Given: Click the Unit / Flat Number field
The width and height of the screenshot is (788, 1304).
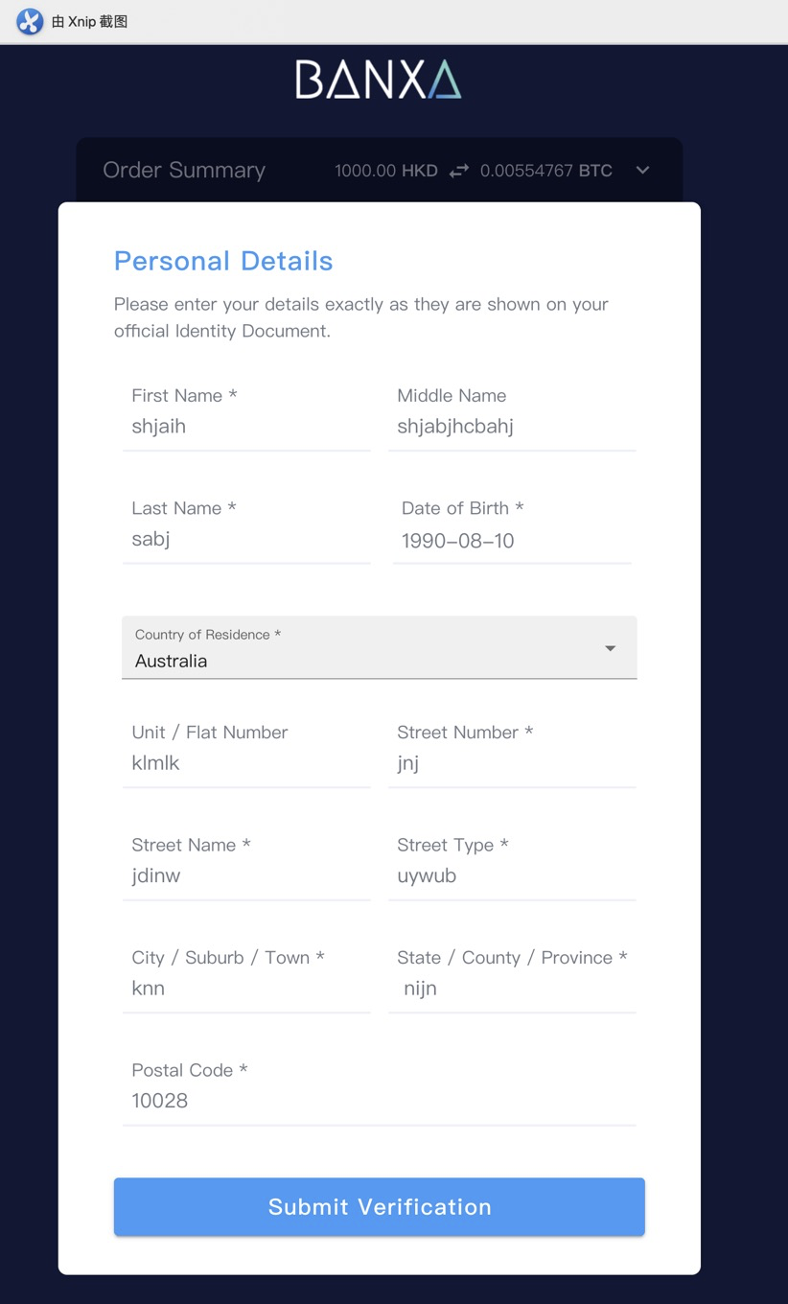Looking at the screenshot, I should coord(245,763).
